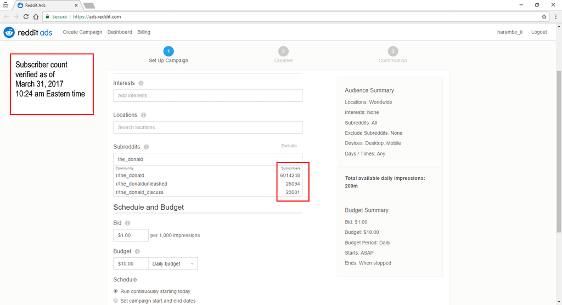562x305 pixels.
Task: Click the Budget amount field $10.00
Action: tap(131, 263)
